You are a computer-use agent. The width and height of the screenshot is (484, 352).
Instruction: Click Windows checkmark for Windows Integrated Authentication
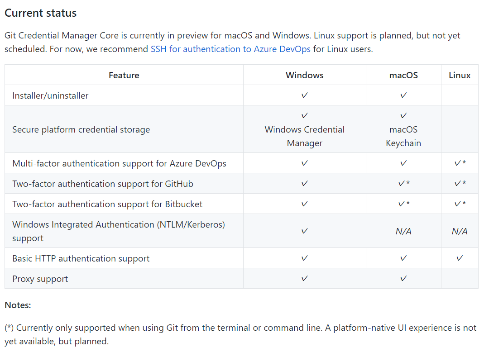pyautogui.click(x=304, y=231)
